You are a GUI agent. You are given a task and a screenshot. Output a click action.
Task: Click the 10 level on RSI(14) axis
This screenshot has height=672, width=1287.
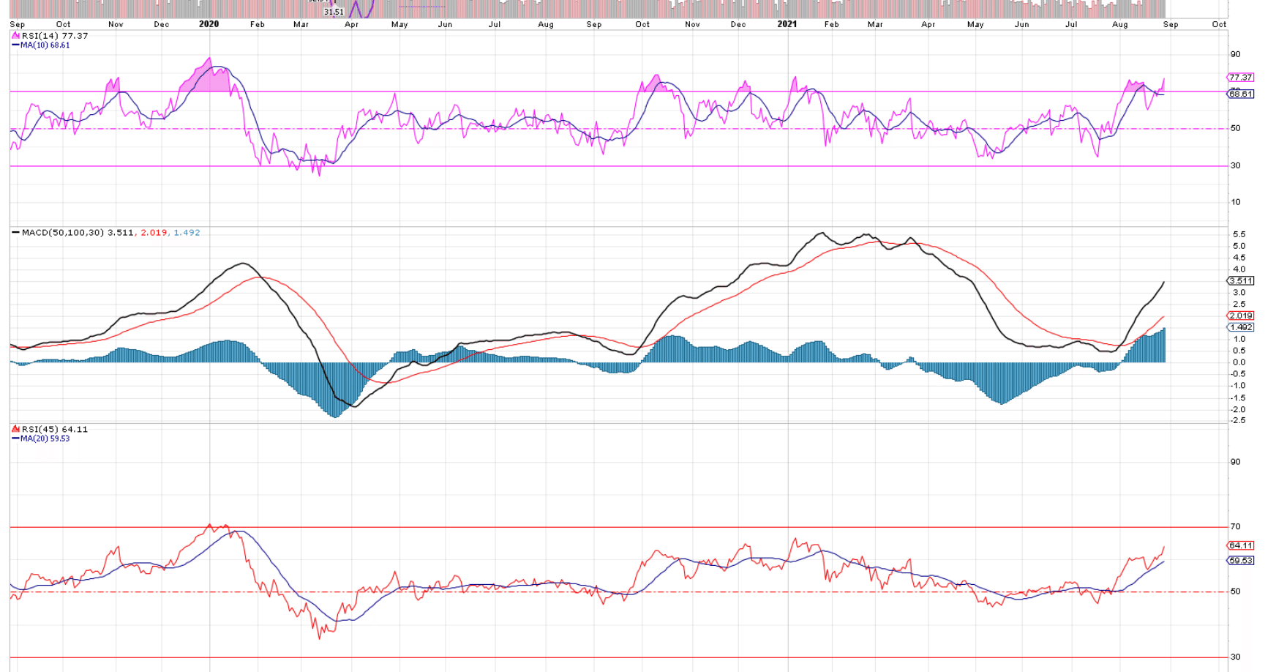click(x=1236, y=202)
